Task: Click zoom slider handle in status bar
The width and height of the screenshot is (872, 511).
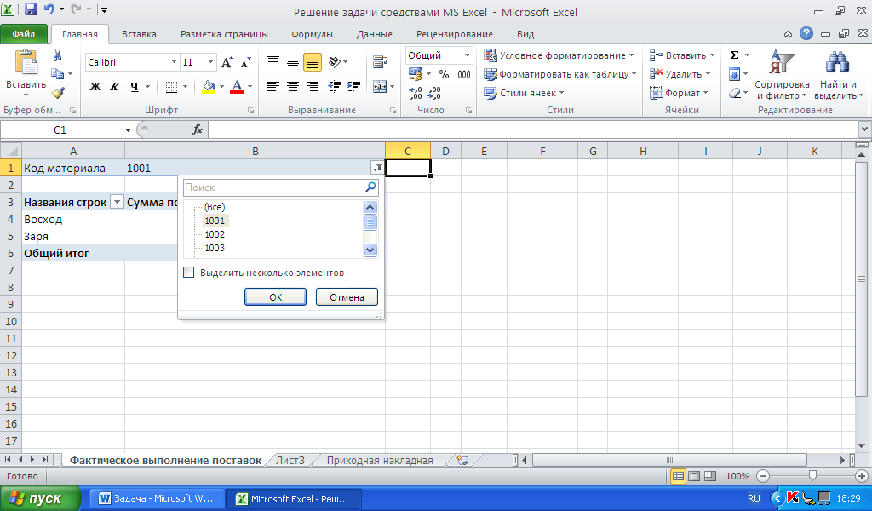Action: pyautogui.click(x=812, y=476)
